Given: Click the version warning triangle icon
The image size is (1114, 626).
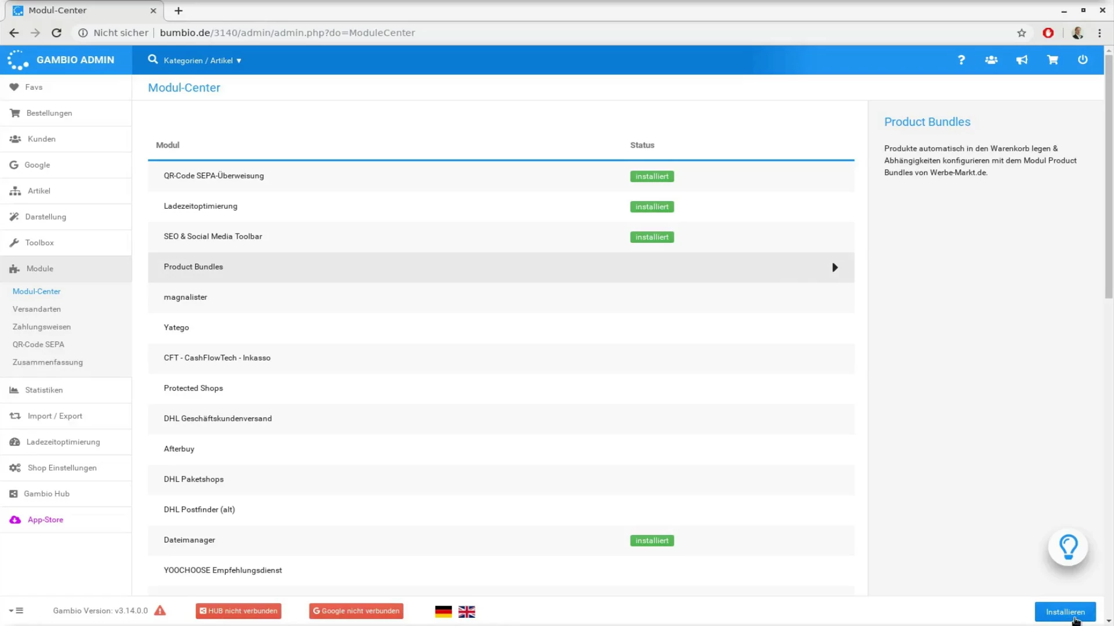Looking at the screenshot, I should [x=160, y=610].
